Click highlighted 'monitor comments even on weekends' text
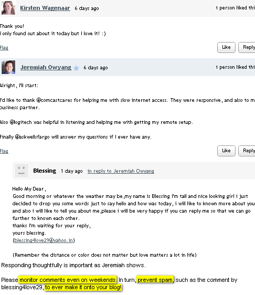 (68, 280)
